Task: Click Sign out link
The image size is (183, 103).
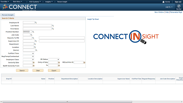Action: click(178, 2)
